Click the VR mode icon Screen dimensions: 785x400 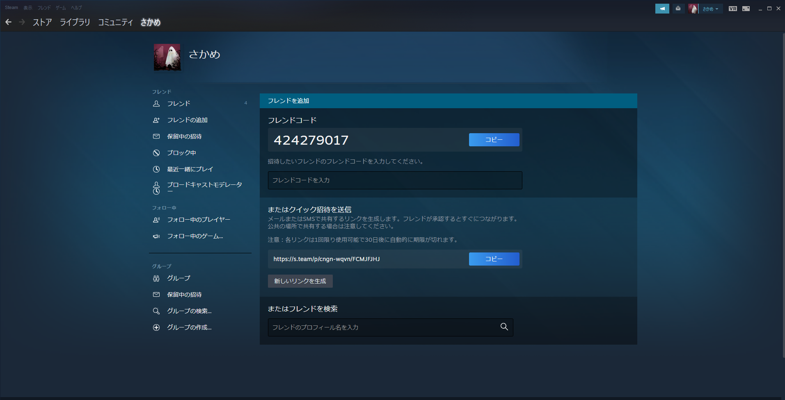click(x=732, y=9)
